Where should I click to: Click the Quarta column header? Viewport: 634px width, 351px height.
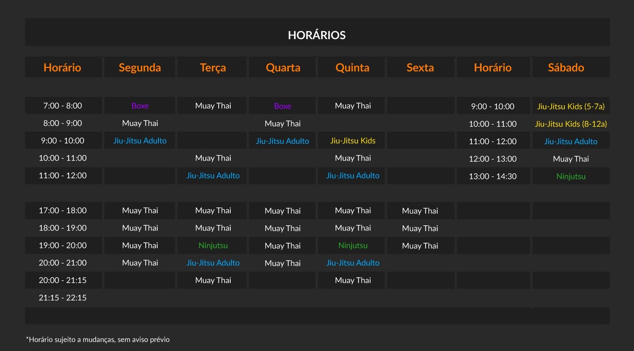[x=283, y=67]
